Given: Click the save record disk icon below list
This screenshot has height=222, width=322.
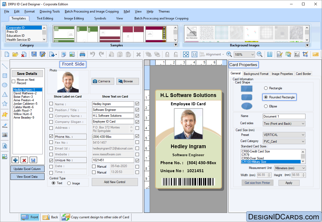Looking at the screenshot, I should 33,160.
